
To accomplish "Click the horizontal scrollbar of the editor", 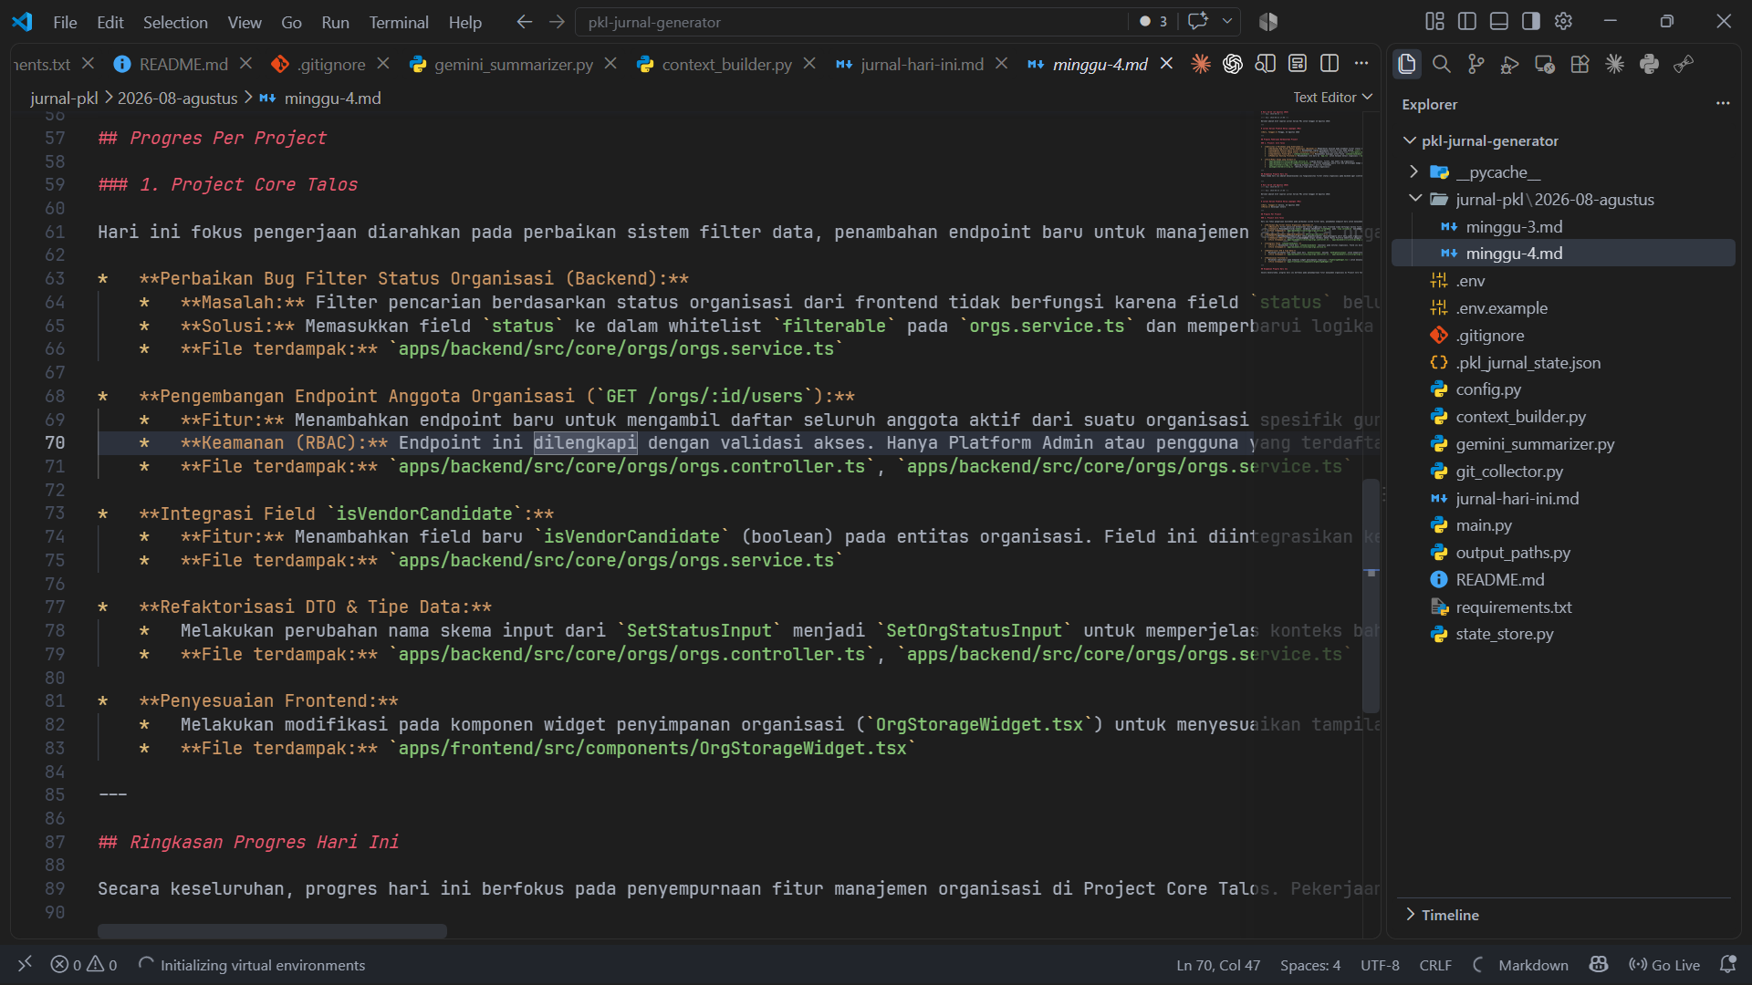I will click(272, 931).
